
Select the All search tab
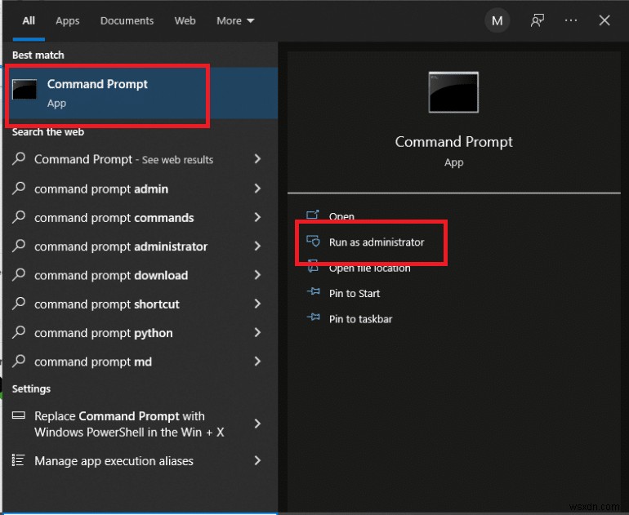coord(29,21)
